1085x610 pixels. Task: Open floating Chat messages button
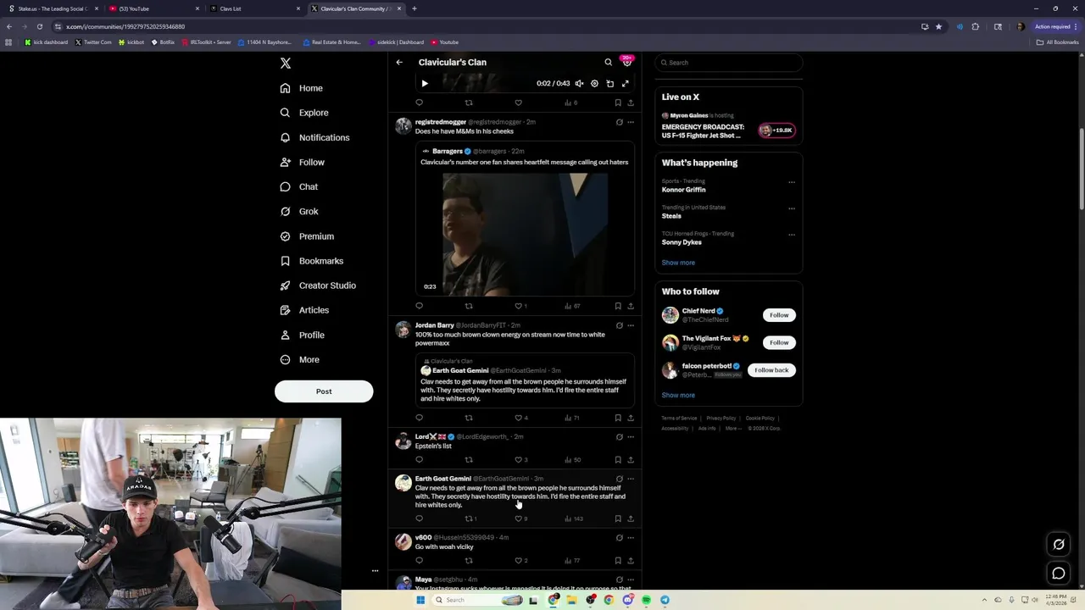click(1059, 574)
